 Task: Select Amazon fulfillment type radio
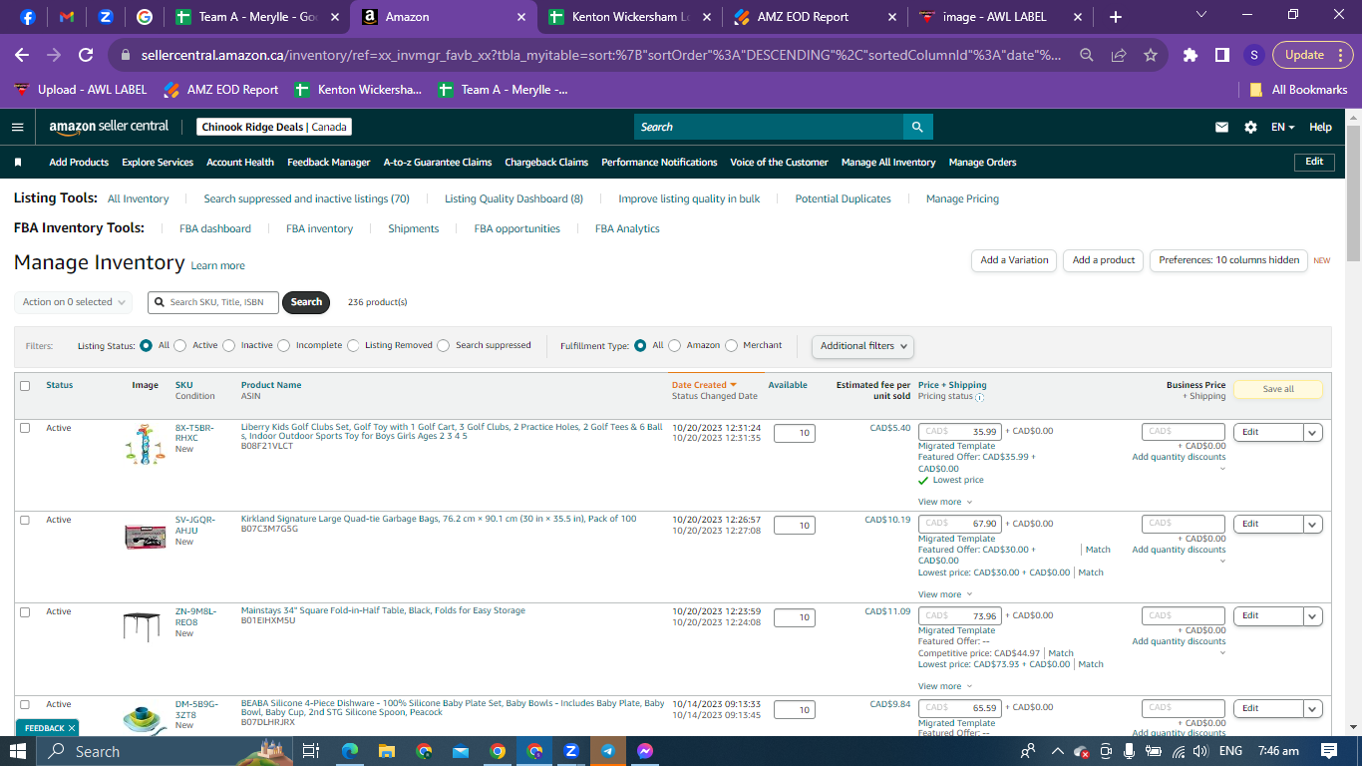pos(675,346)
